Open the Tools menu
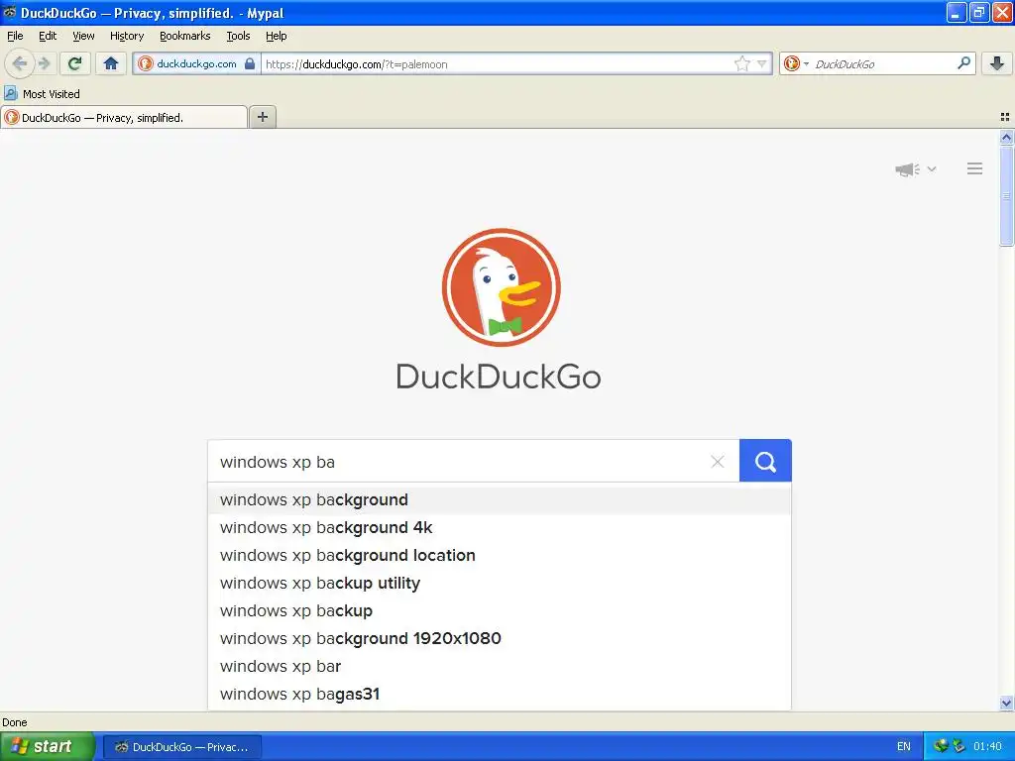Image resolution: width=1015 pixels, height=761 pixels. pos(238,36)
